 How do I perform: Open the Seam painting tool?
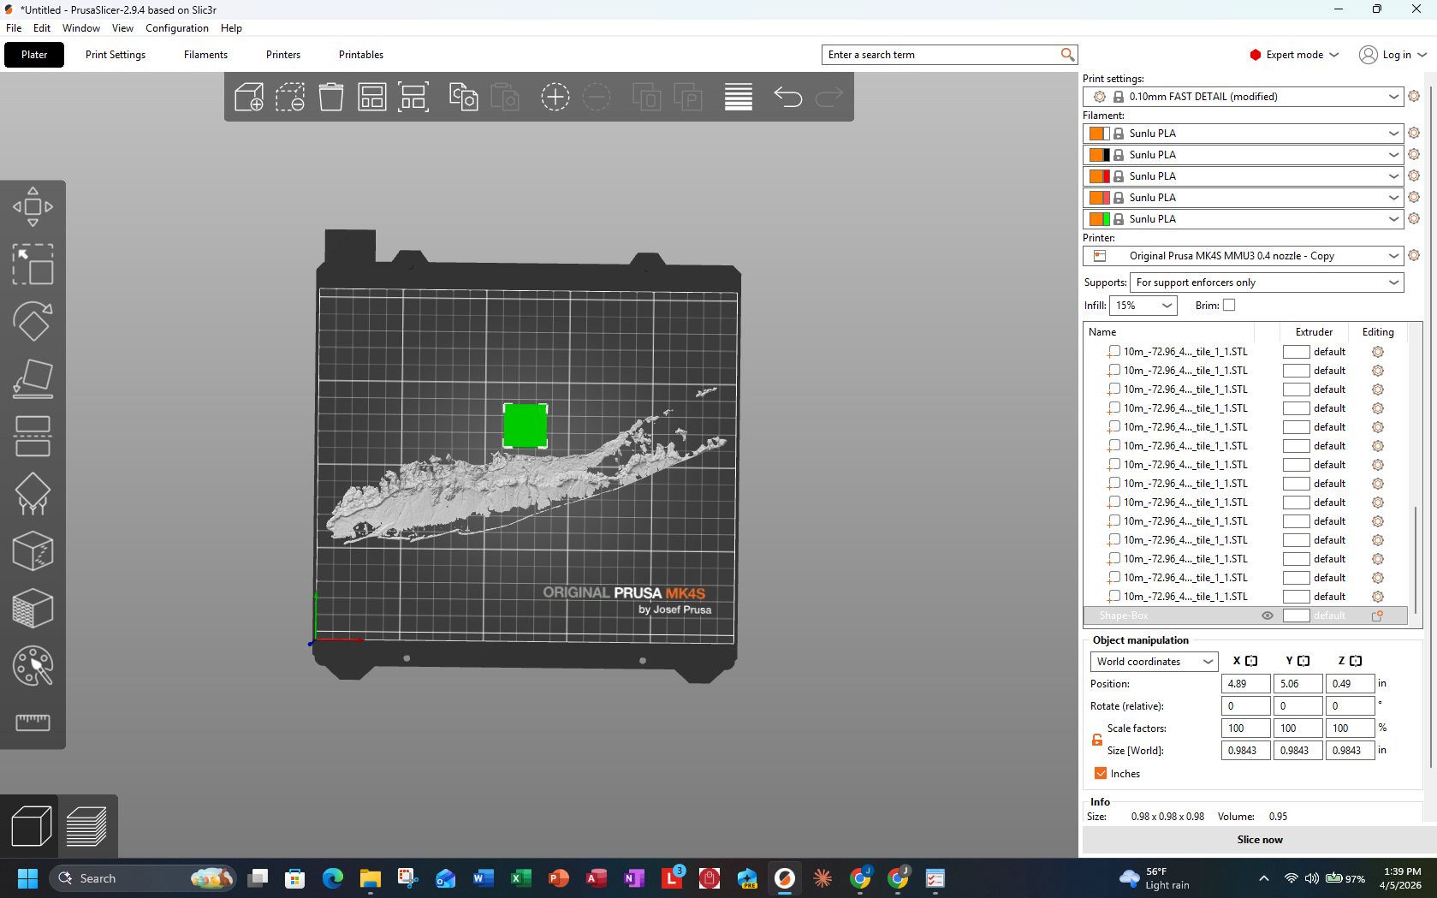click(33, 550)
